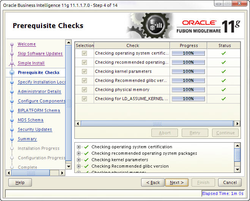Screen dimensions: 250x201
Task: Click status checkmark for operating system certification row
Action: 224,53
